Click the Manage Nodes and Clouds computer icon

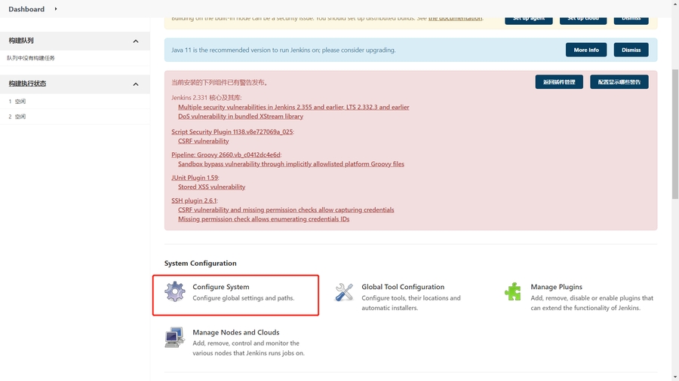(175, 337)
